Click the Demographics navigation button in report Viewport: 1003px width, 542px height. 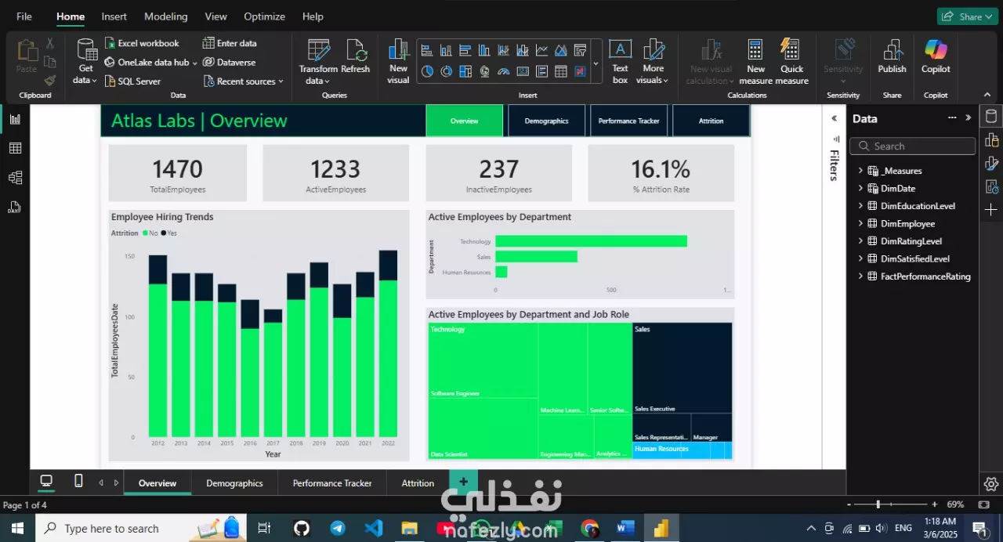click(546, 121)
